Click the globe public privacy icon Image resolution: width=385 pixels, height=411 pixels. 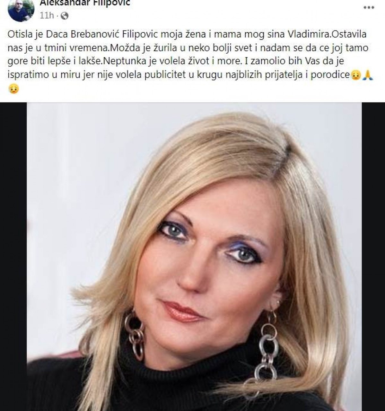tap(64, 15)
